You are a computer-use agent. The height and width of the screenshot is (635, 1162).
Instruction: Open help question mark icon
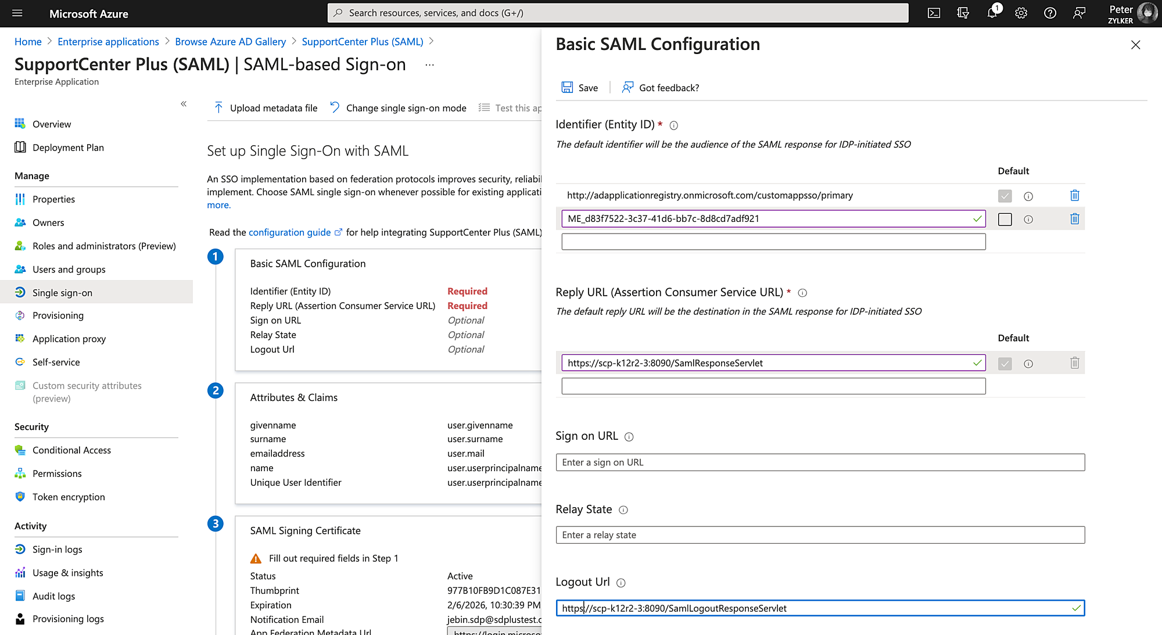(x=1050, y=13)
